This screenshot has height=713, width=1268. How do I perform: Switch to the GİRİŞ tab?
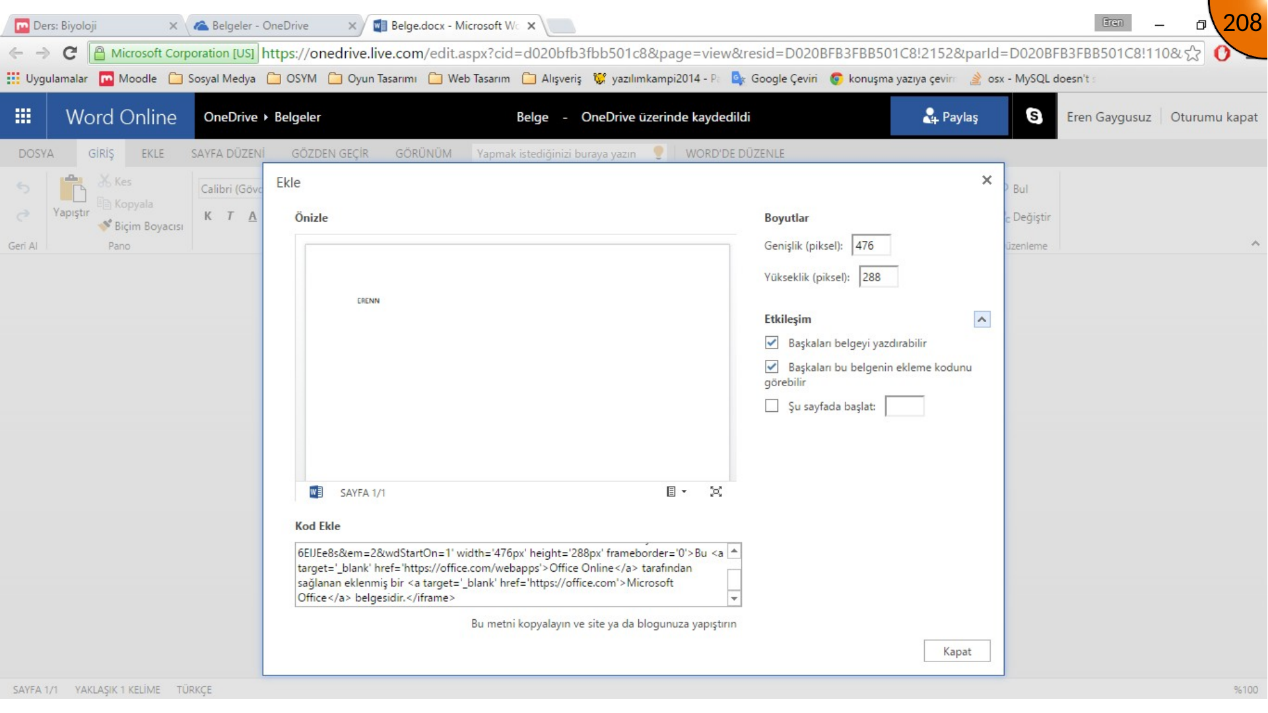(x=101, y=153)
